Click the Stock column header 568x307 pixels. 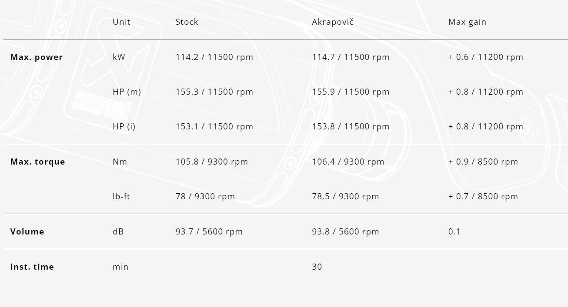[187, 22]
